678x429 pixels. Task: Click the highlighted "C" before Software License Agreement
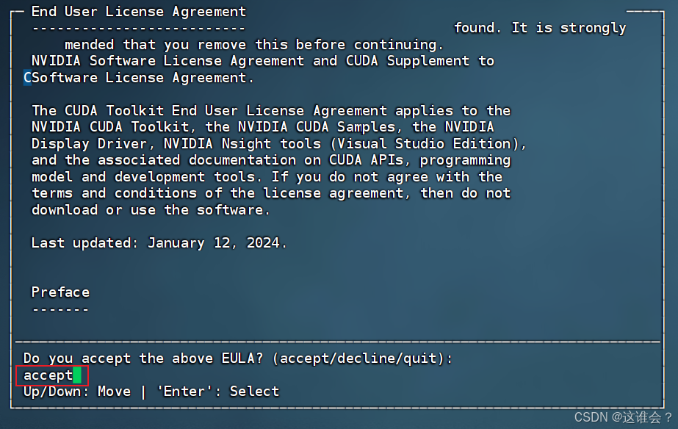27,78
